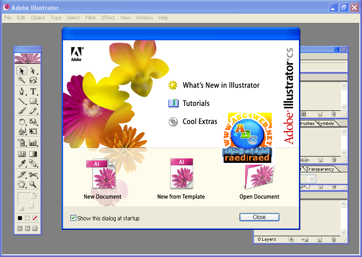Screen dimensions: 362x257
Task: Select the Gradient tool
Action: click(33, 154)
